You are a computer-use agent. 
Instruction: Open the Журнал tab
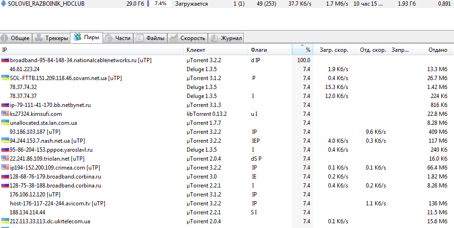[x=226, y=38]
